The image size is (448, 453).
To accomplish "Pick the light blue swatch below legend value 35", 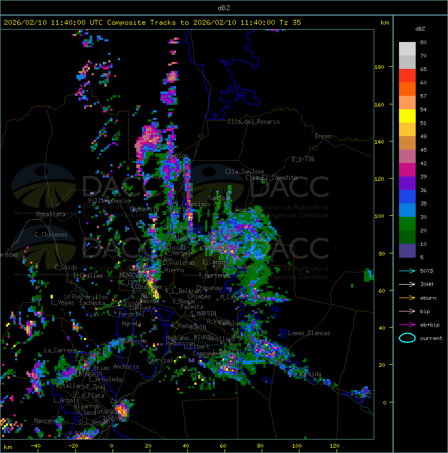I will 407,210.
